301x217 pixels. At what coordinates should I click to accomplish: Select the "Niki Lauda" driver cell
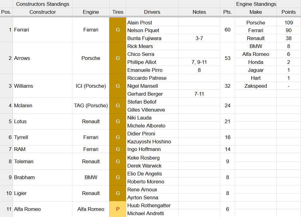point(152,118)
